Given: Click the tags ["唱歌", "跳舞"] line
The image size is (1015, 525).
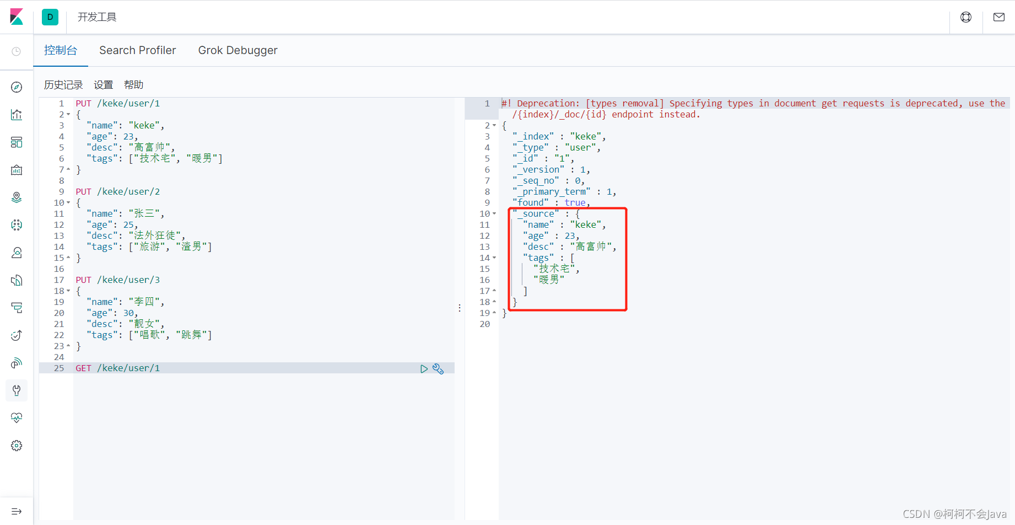Looking at the screenshot, I should pyautogui.click(x=149, y=335).
